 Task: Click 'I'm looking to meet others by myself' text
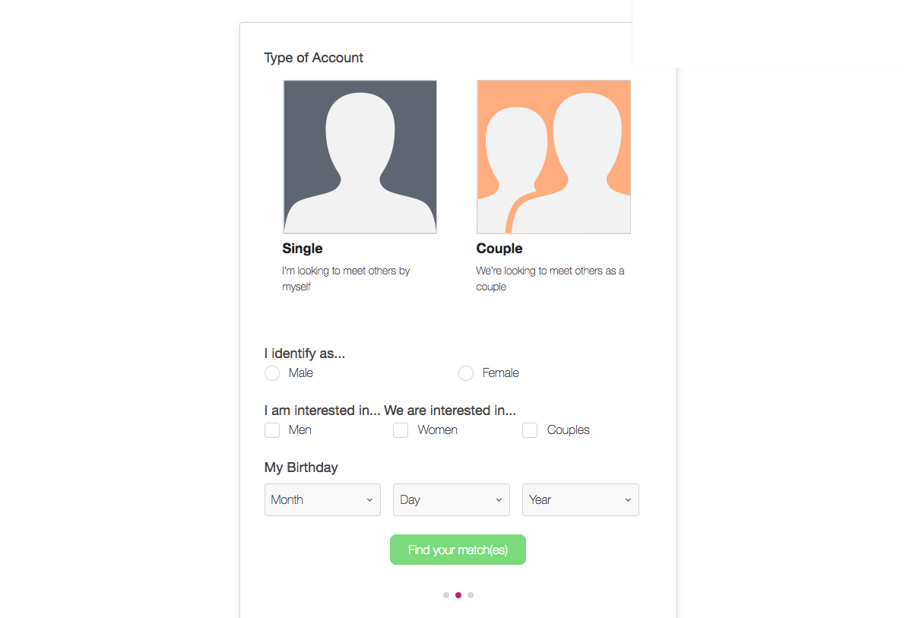coord(346,279)
